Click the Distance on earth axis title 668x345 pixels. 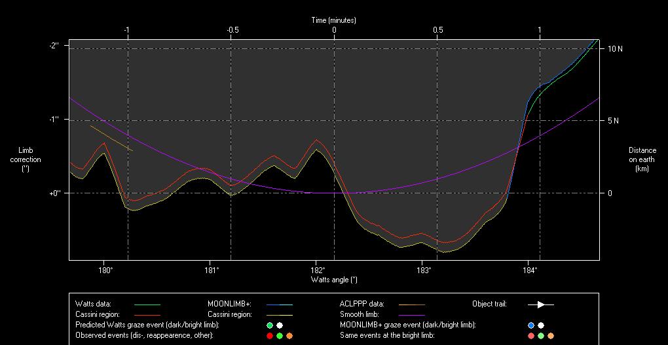point(642,159)
